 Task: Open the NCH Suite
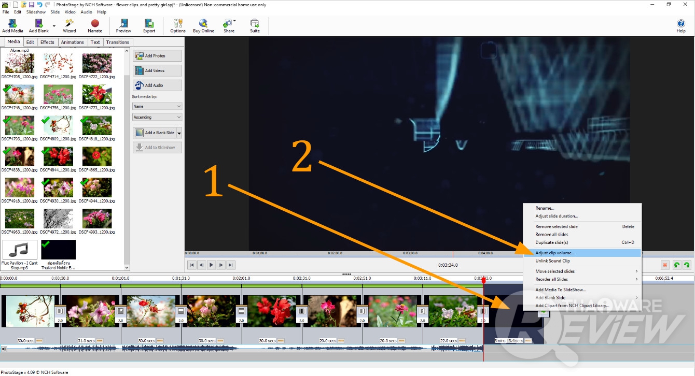point(255,26)
